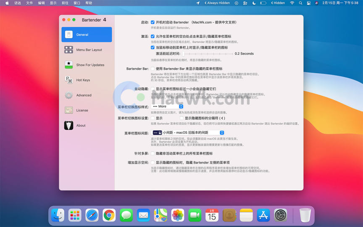Click the Do Not Disturb moon icon
This screenshot has width=363, height=227.
tap(254, 3)
